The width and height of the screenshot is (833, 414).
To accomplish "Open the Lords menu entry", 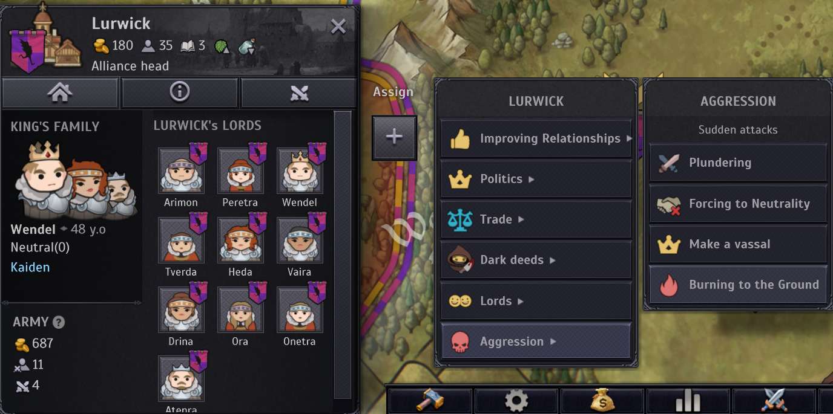I will point(536,301).
